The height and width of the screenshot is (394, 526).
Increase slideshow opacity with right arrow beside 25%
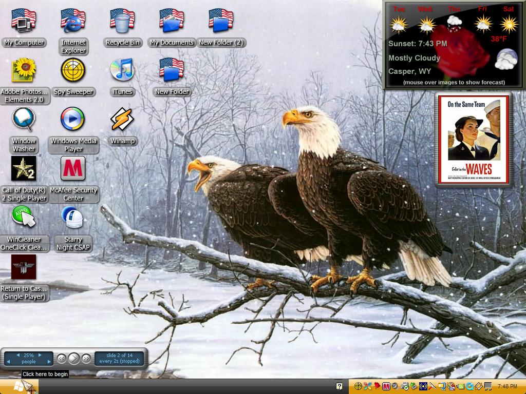coord(40,355)
